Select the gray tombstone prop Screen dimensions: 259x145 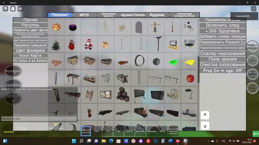pos(139,27)
